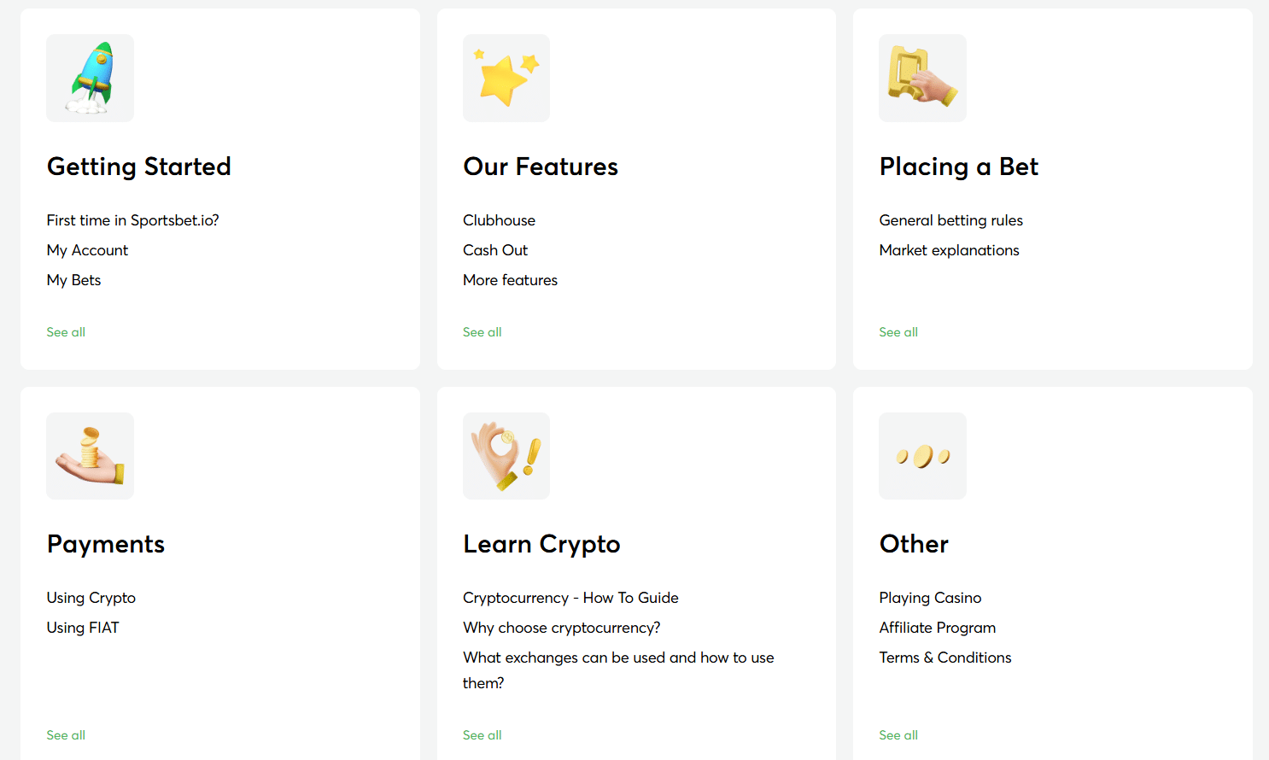Open the Cash Out article
The height and width of the screenshot is (760, 1269).
click(x=495, y=250)
